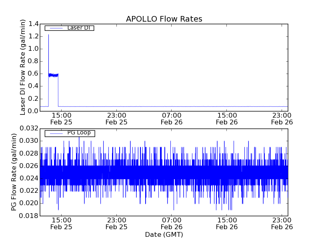Click the 0.6 tick on Laser DI axis
The width and height of the screenshot is (320, 240).
pos(33,74)
